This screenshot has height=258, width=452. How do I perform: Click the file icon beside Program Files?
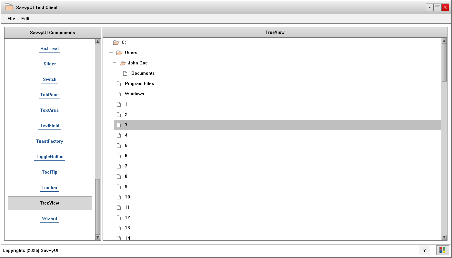[119, 84]
